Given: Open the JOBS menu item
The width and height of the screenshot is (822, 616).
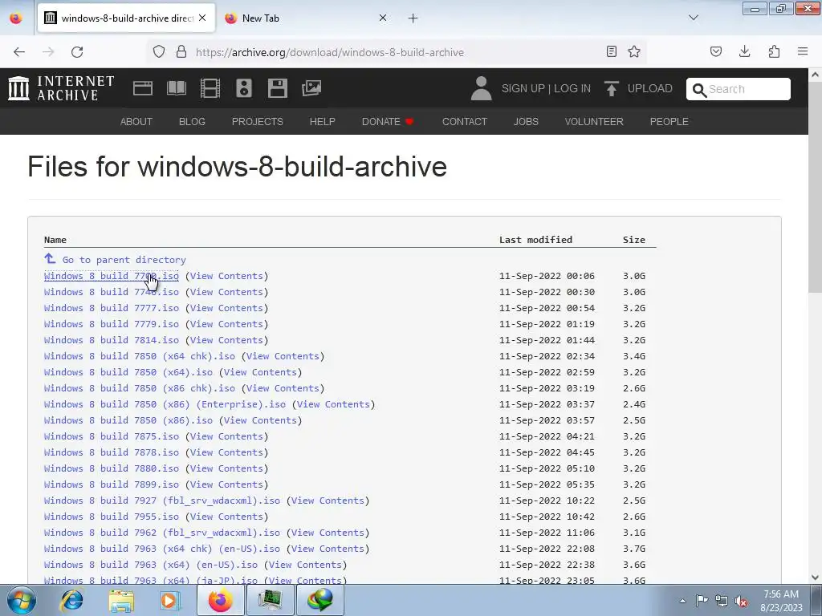Looking at the screenshot, I should pyautogui.click(x=526, y=122).
